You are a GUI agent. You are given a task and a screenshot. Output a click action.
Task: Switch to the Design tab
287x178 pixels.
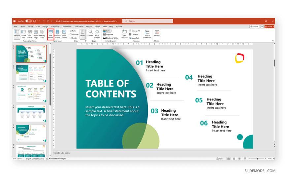tap(45, 26)
